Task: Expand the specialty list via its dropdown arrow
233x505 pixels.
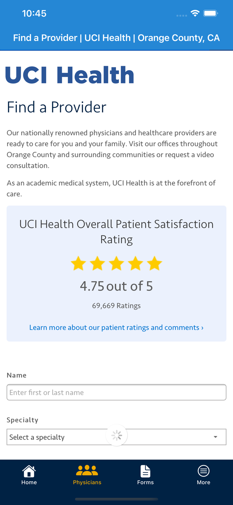Action: (216, 437)
